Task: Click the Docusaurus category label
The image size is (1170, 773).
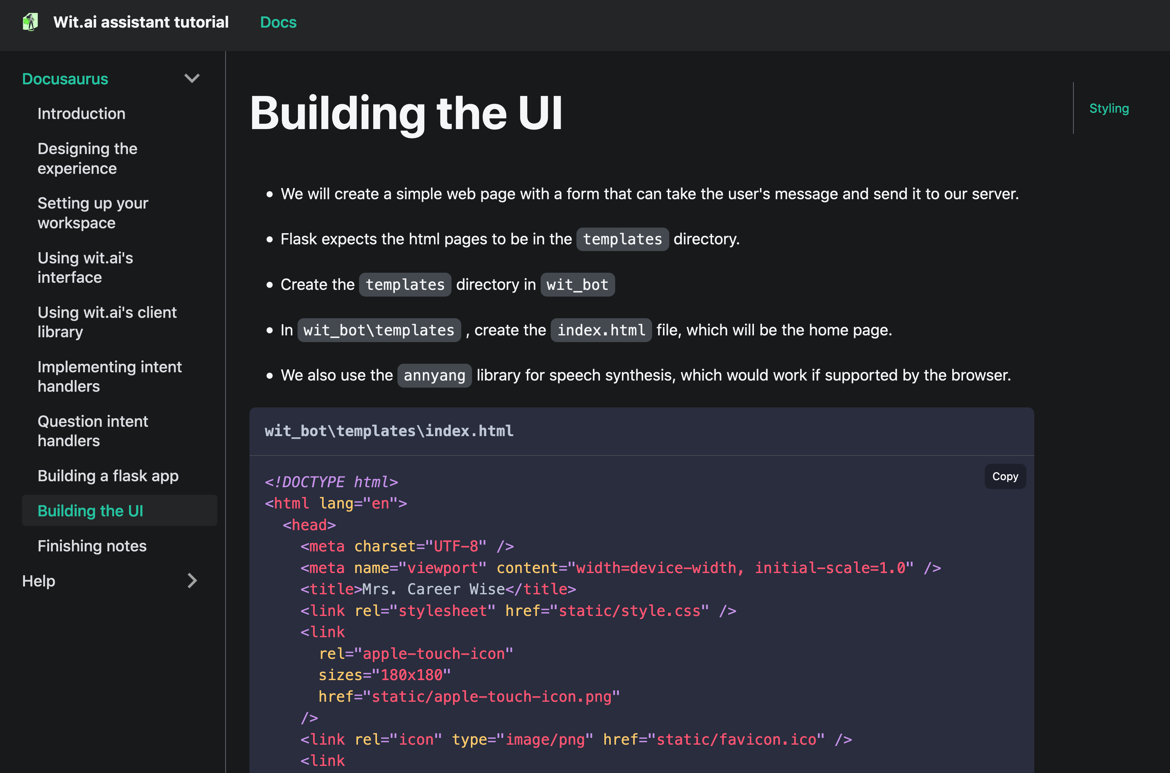Action: (65, 79)
